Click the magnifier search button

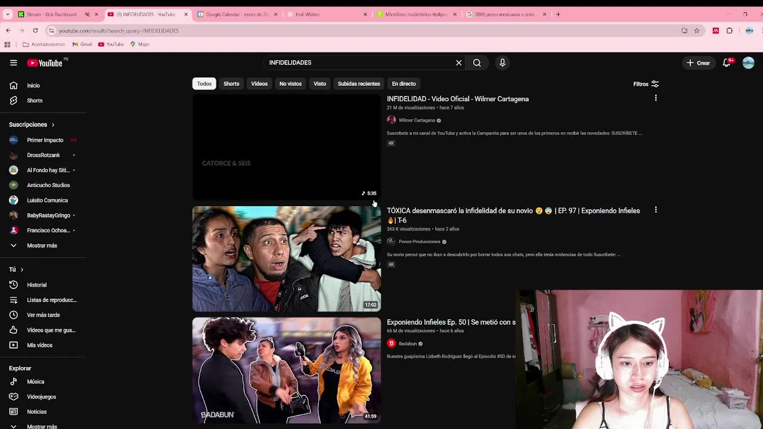click(x=477, y=63)
